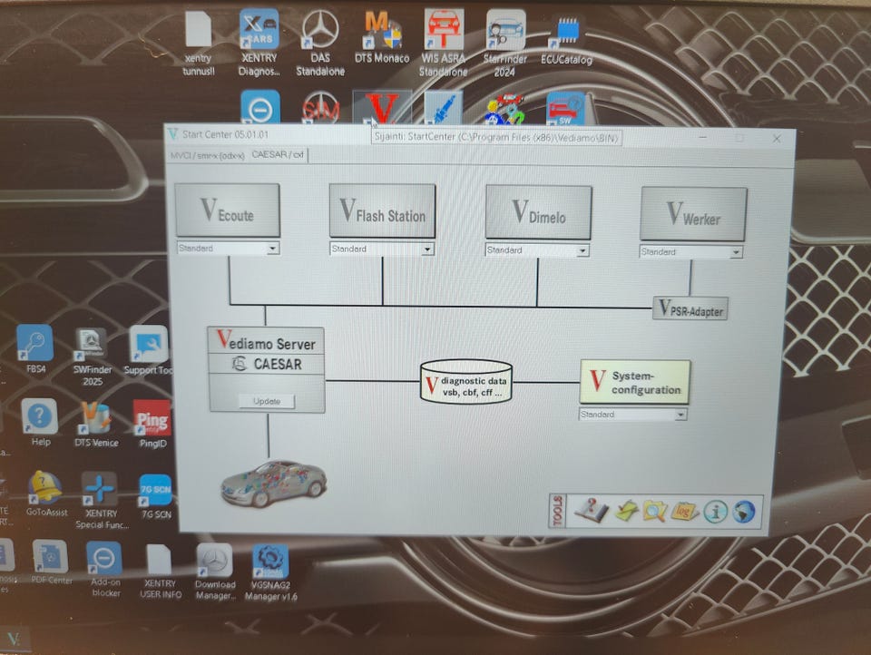
Task: Select the GoToAssist desktop icon
Action: 46,494
